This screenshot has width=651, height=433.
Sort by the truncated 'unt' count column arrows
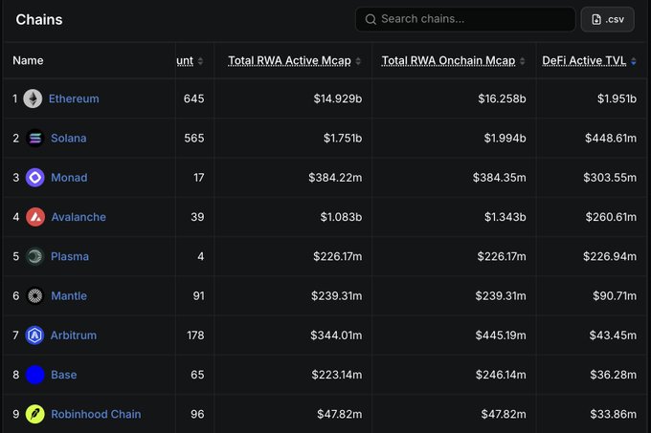point(200,61)
